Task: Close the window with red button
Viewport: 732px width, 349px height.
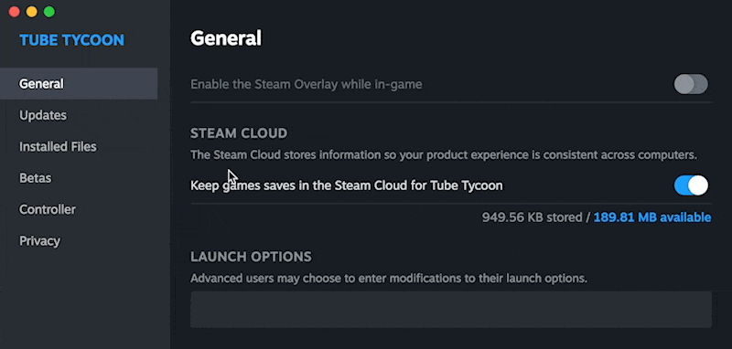Action: tap(14, 12)
